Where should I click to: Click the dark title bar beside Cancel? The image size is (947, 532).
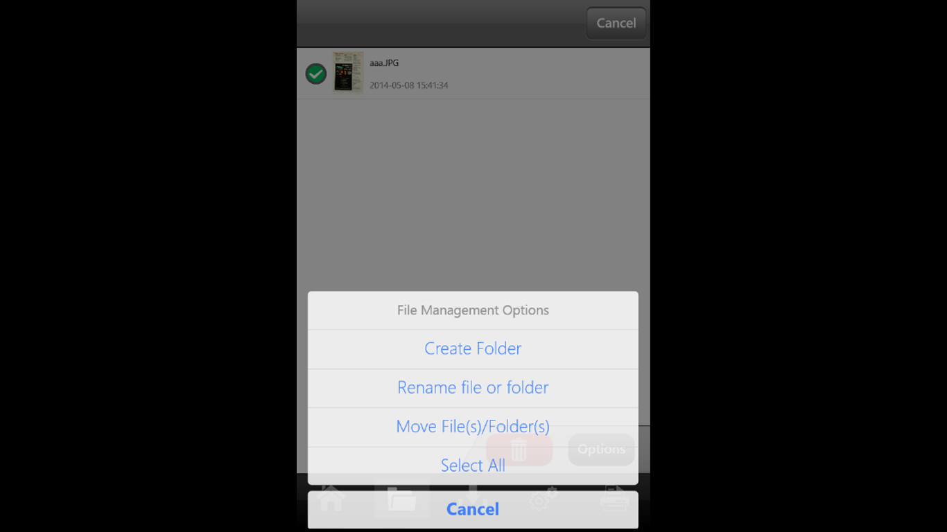[x=441, y=24]
